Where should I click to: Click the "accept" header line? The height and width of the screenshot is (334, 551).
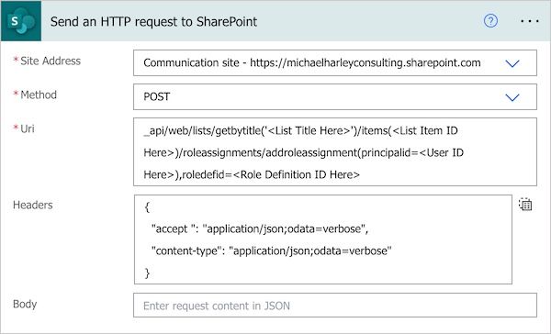click(260, 229)
